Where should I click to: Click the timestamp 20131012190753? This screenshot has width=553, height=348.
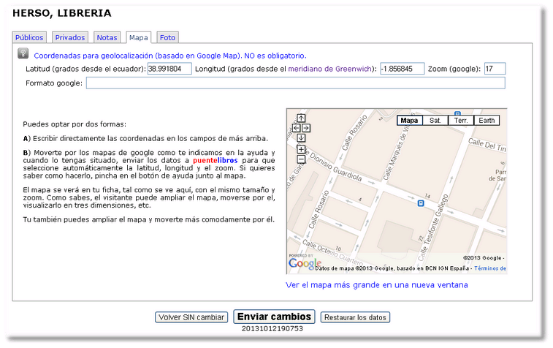pos(272,328)
